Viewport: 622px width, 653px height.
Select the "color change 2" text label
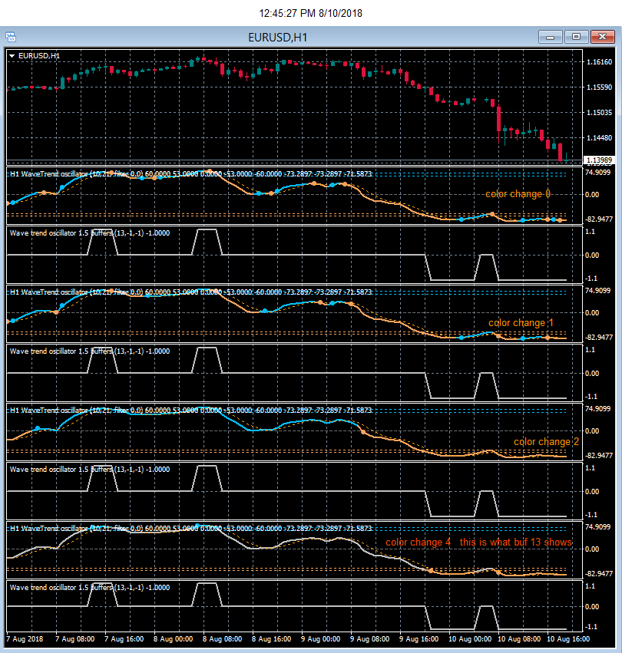[546, 442]
